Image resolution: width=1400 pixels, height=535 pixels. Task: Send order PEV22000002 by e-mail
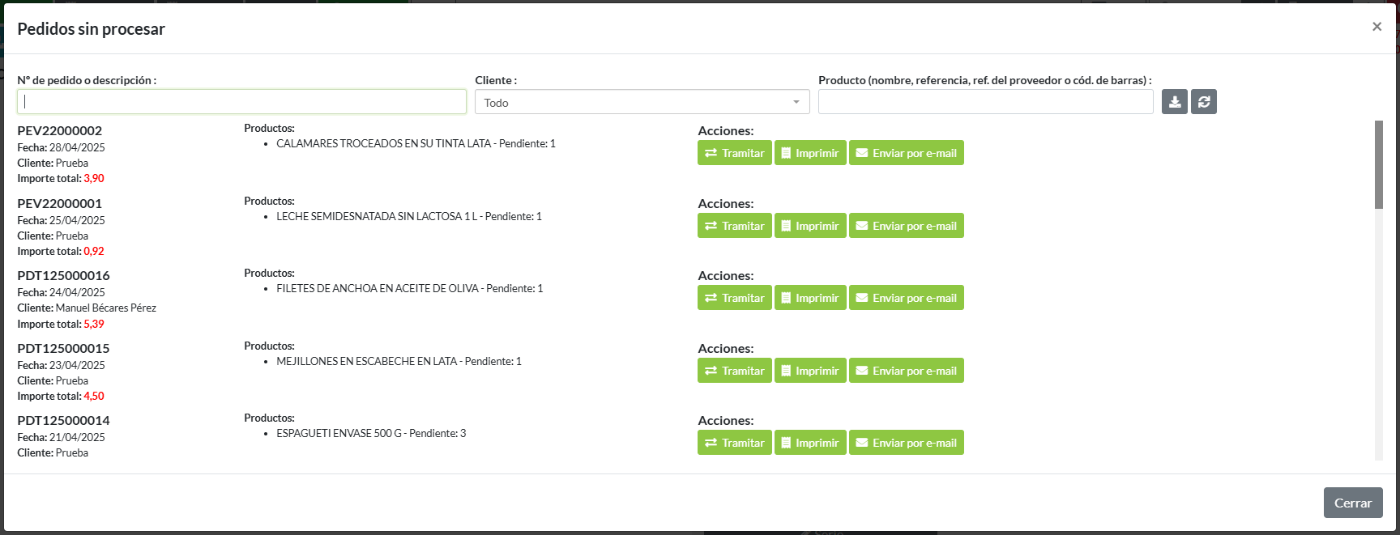[906, 153]
